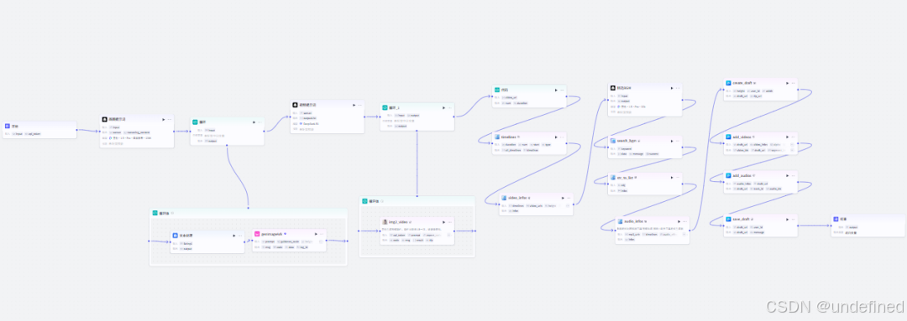Click the add_videos node blue icon
The height and width of the screenshot is (321, 907).
tap(728, 137)
